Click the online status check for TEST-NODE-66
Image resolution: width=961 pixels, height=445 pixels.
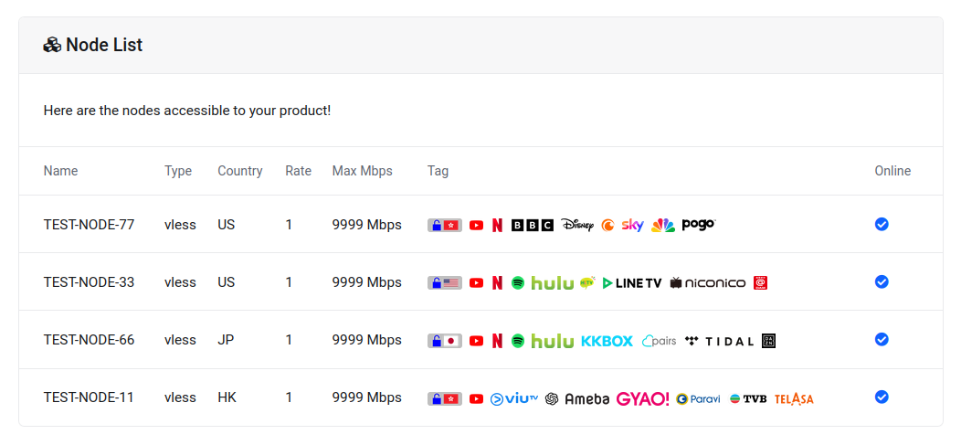pyautogui.click(x=882, y=339)
